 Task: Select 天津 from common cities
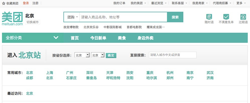coord(110,73)
